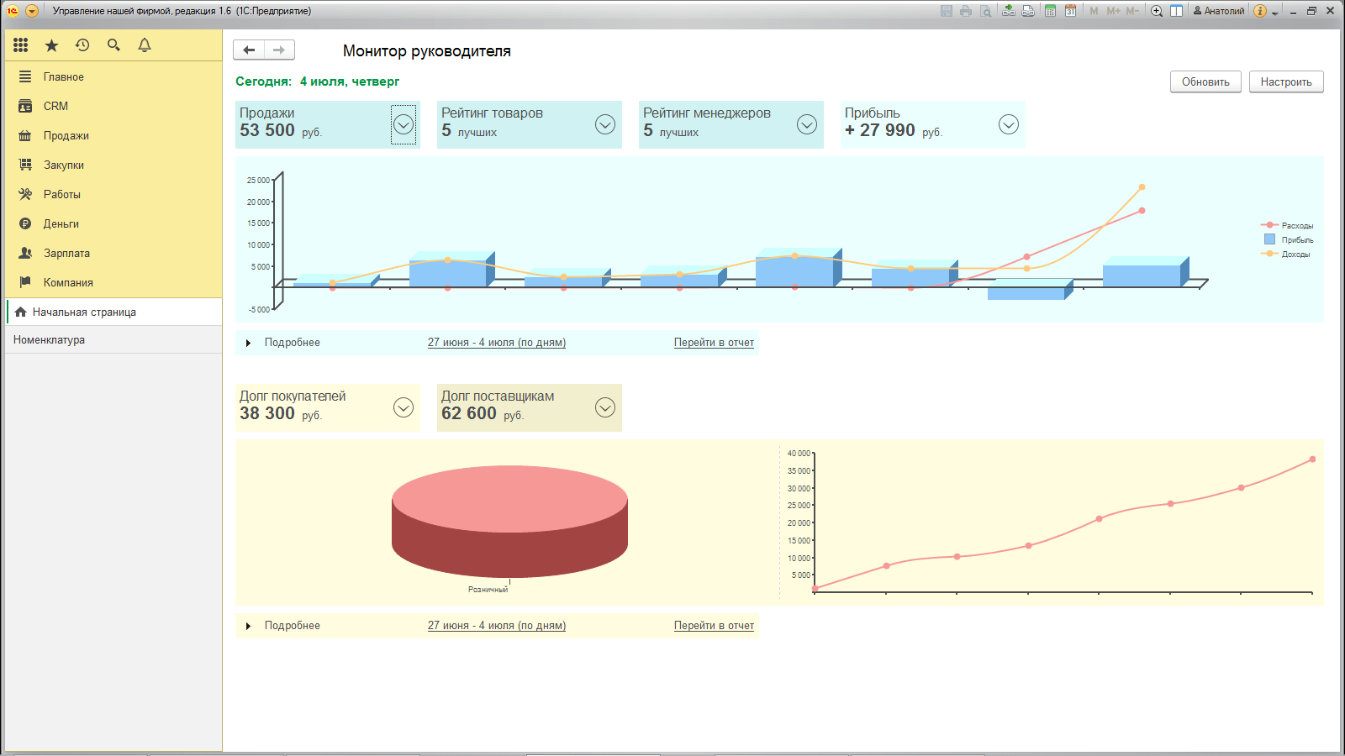Expand Рейтинг менеджеров chevron
This screenshot has width=1345, height=756.
(x=807, y=124)
